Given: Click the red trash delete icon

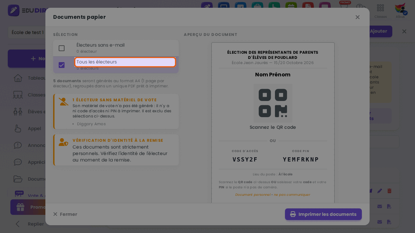Looking at the screenshot, I should tap(389, 191).
